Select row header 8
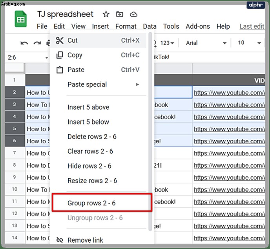 [15, 165]
